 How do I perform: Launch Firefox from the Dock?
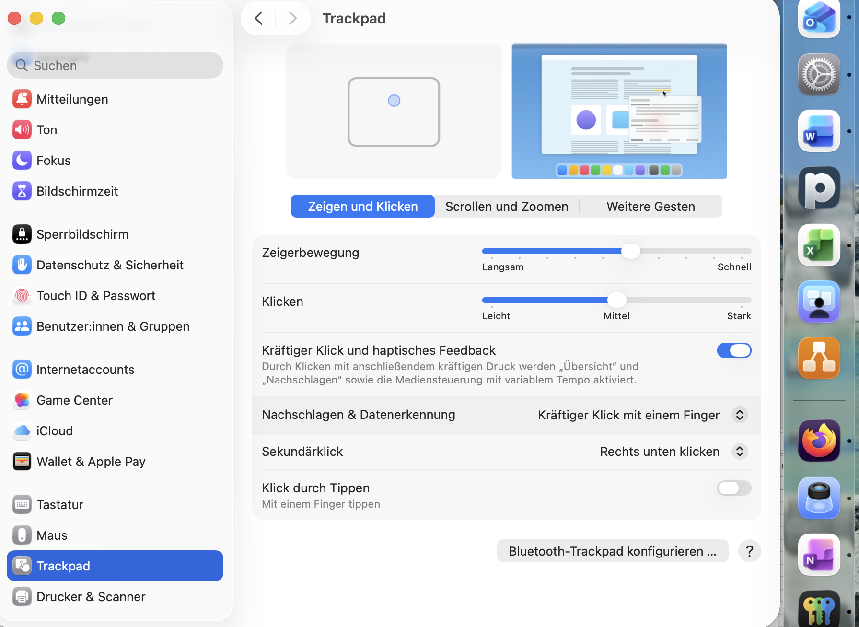819,441
